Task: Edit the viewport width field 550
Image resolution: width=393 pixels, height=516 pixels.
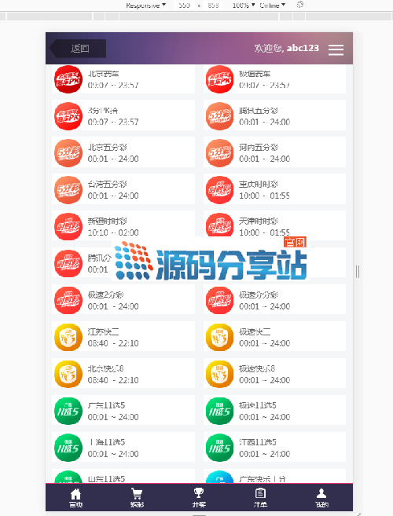Action: (184, 5)
